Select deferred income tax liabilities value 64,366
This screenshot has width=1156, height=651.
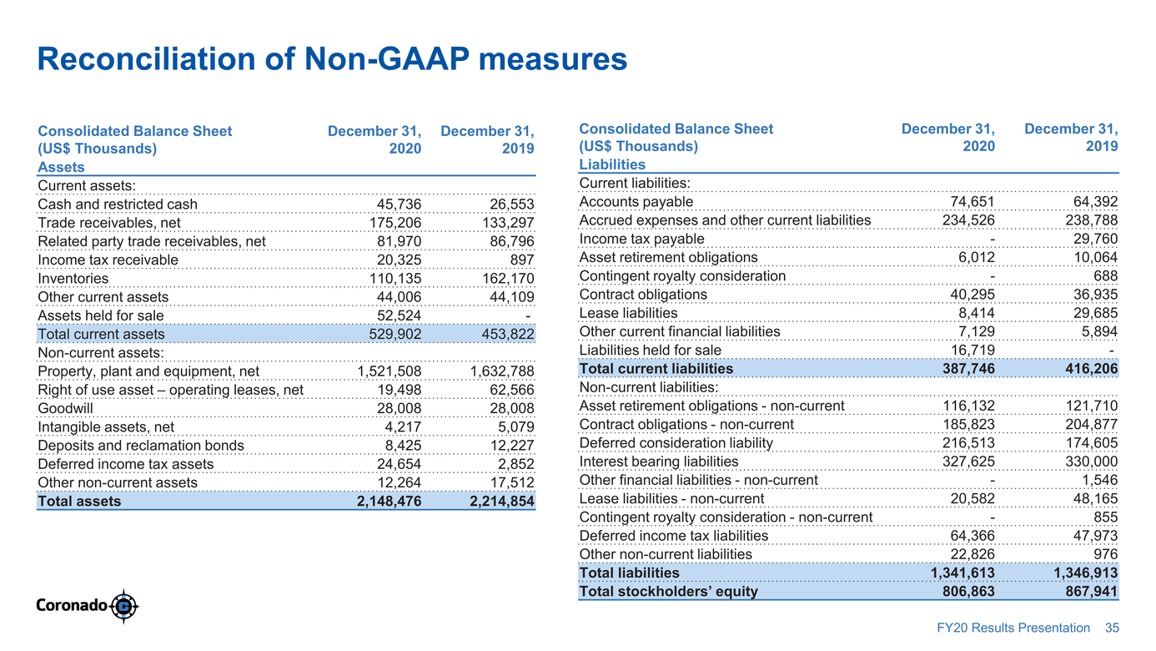[973, 536]
